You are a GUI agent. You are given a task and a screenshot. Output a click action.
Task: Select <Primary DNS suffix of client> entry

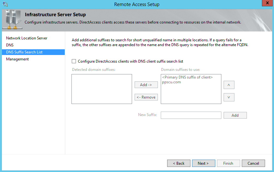click(x=187, y=77)
